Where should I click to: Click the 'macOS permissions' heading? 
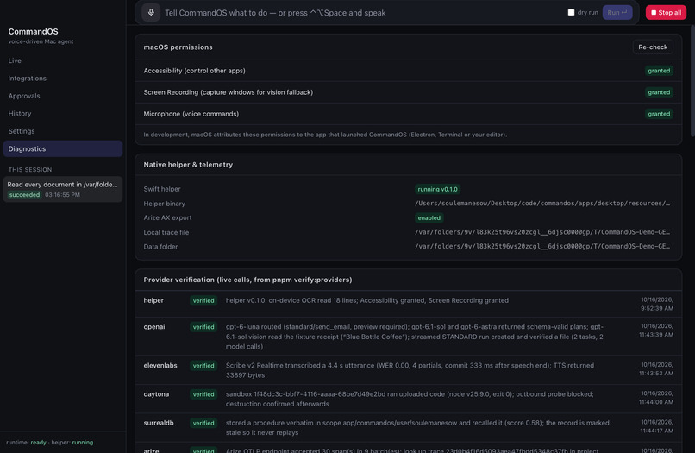tap(178, 47)
